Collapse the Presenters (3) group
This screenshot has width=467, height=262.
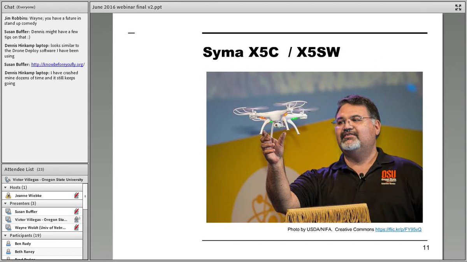5,203
